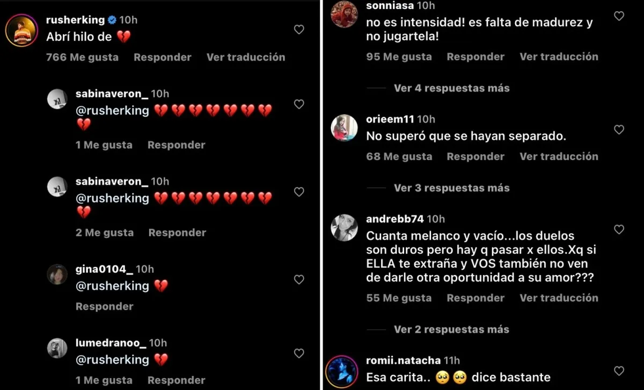Like lumedranoo_'s reply with heart icon

[x=299, y=353]
